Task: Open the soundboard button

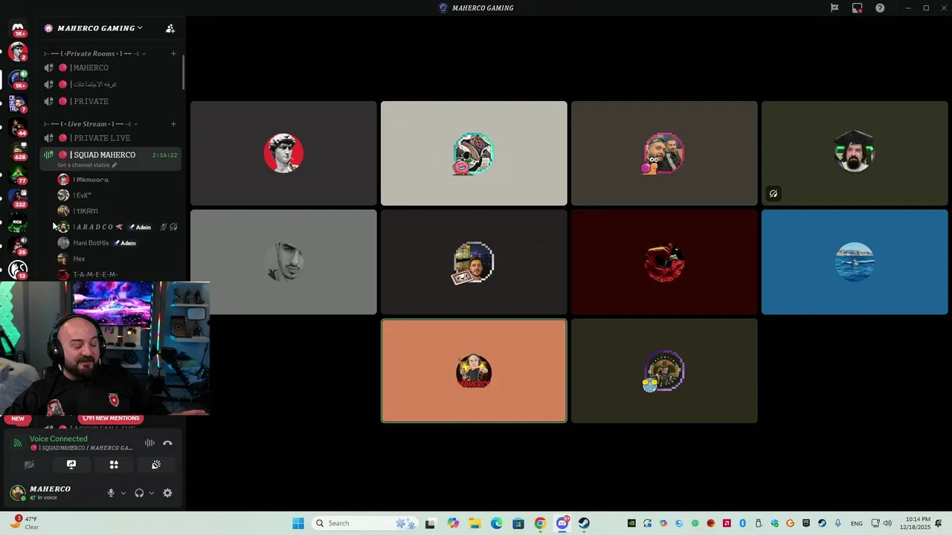Action: (156, 464)
